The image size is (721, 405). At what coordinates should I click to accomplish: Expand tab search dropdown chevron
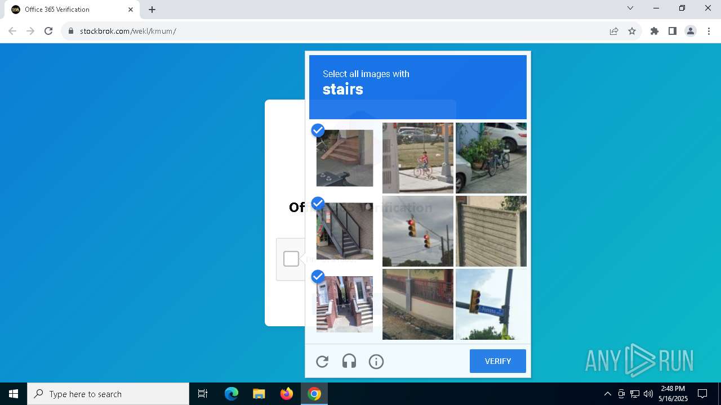(x=630, y=8)
